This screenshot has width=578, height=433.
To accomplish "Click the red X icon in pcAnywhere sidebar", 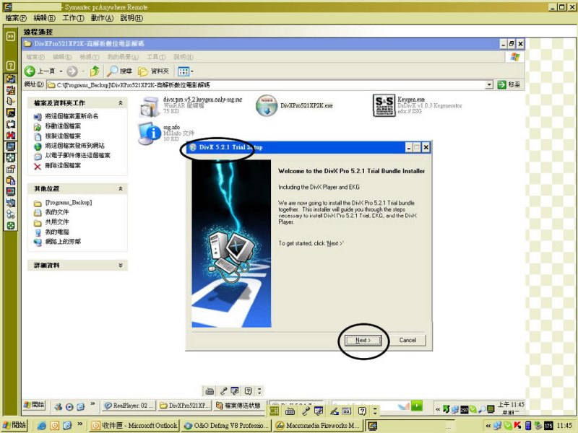I will pos(11,136).
